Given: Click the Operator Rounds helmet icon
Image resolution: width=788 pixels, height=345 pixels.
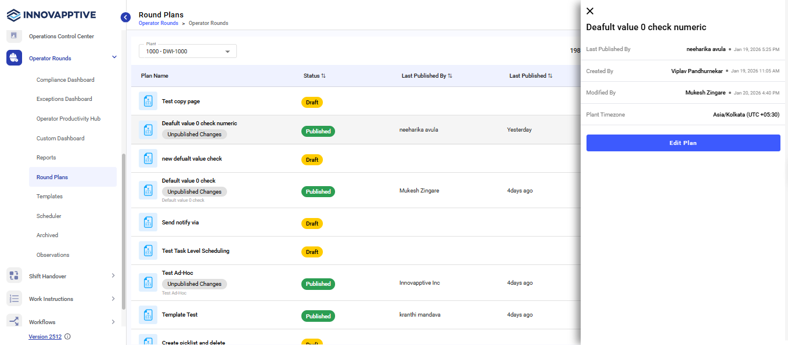Looking at the screenshot, I should tap(14, 58).
